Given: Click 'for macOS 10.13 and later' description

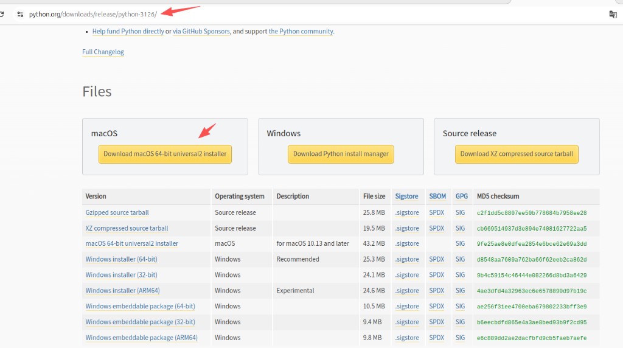Looking at the screenshot, I should (x=313, y=243).
